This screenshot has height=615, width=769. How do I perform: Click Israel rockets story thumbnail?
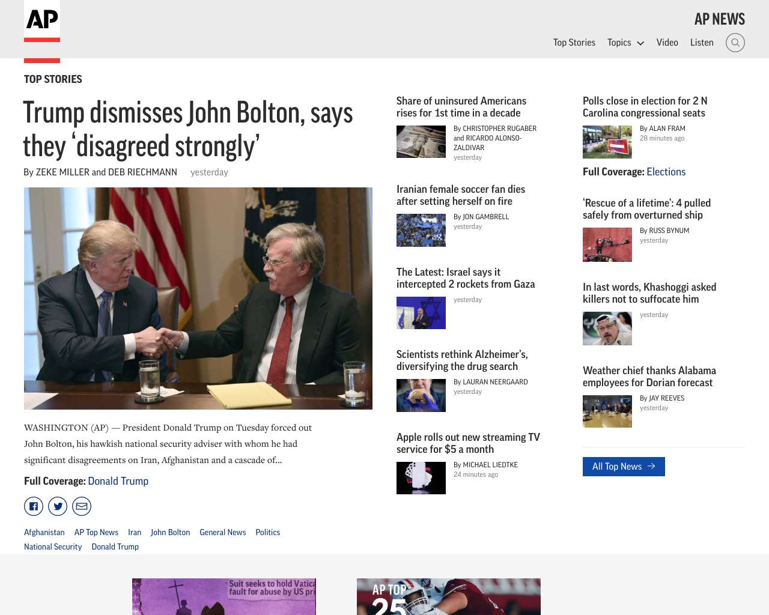(x=421, y=313)
